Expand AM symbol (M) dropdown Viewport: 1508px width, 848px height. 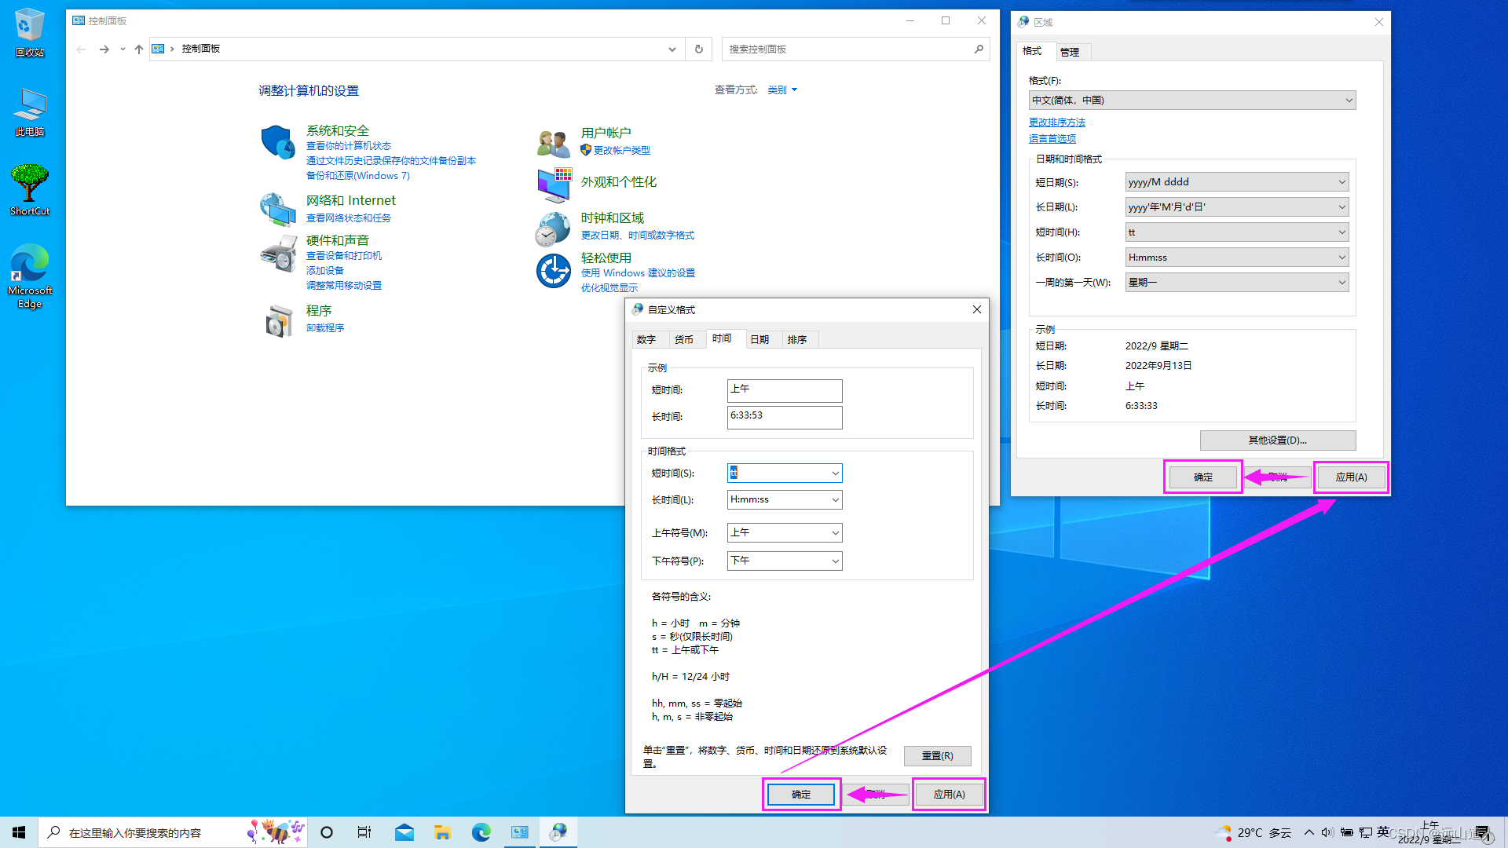pos(835,532)
